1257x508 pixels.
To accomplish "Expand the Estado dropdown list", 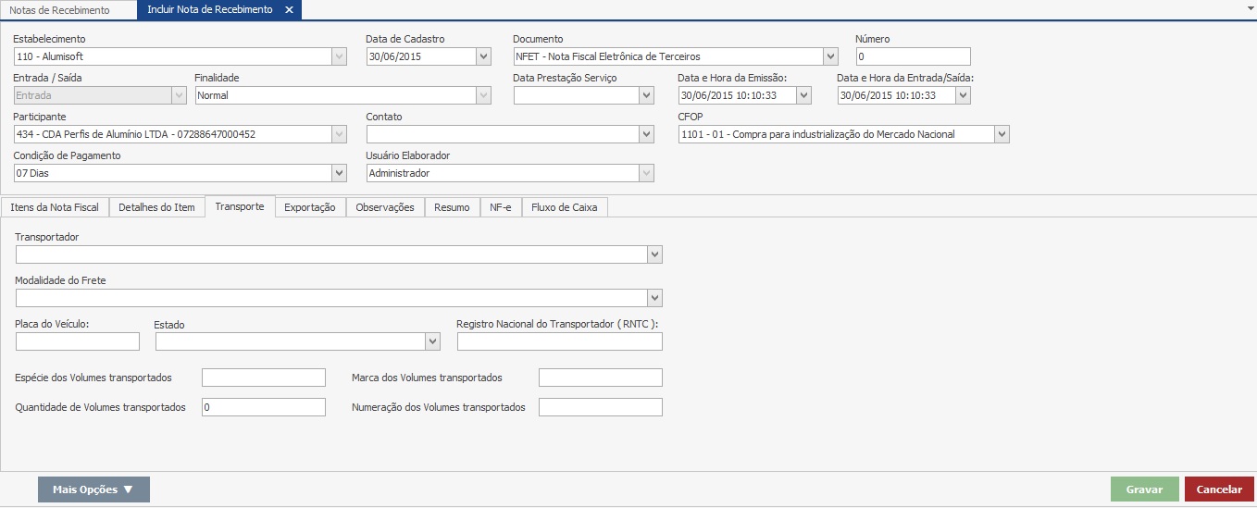I will [x=432, y=342].
